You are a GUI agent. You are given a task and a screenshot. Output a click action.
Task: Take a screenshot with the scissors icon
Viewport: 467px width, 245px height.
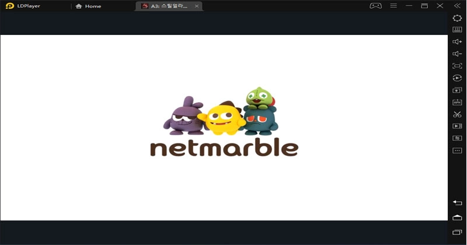coord(457,114)
